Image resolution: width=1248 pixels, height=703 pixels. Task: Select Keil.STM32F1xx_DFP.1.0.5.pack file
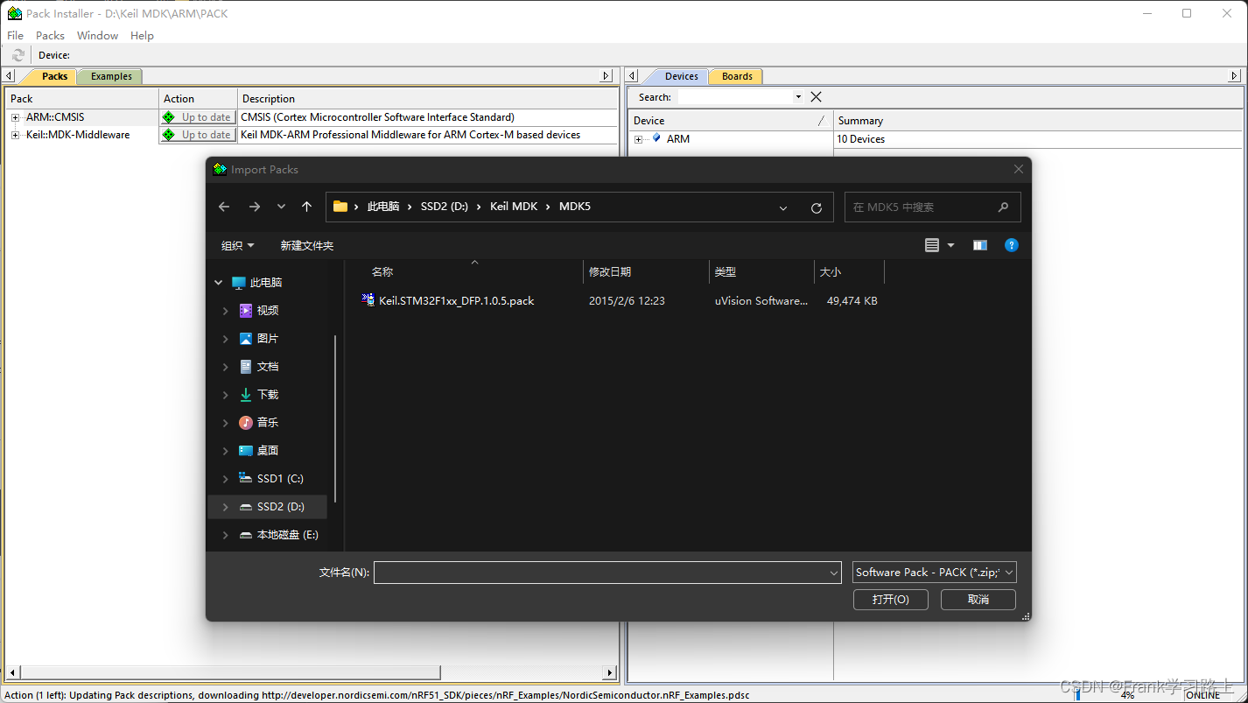[x=456, y=300]
